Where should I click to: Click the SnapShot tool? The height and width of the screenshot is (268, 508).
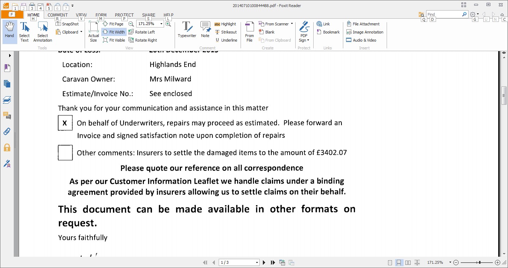point(67,24)
